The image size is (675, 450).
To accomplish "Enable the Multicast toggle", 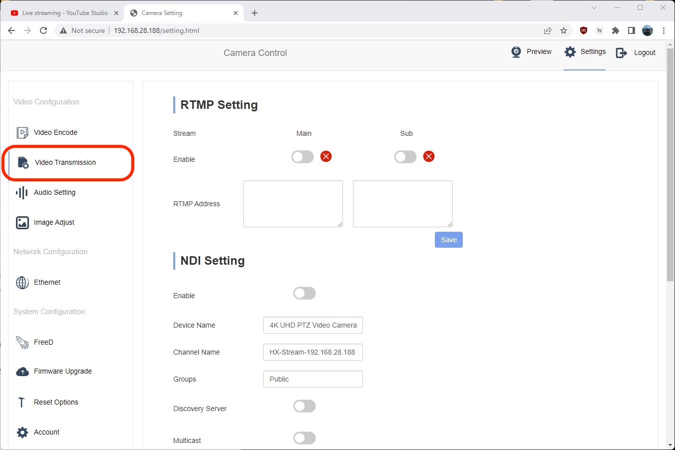I will (x=305, y=438).
